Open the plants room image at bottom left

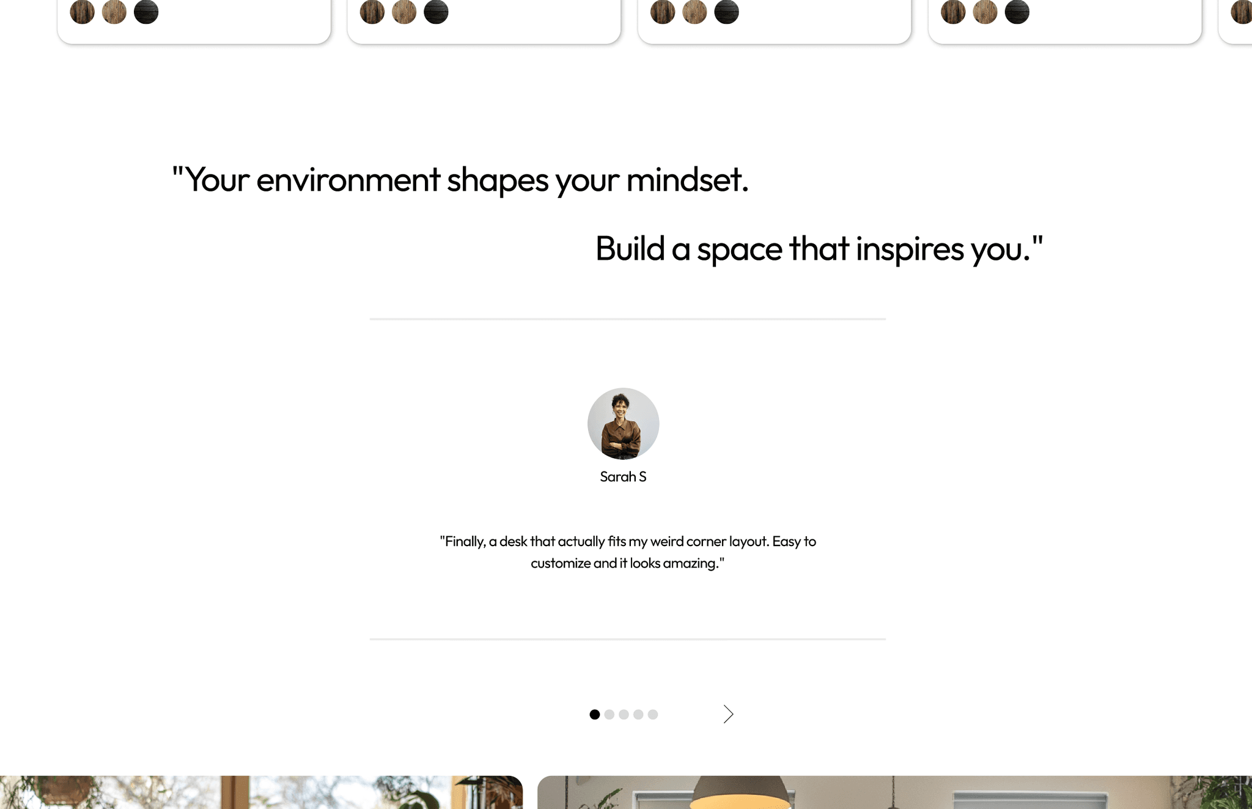(x=261, y=792)
